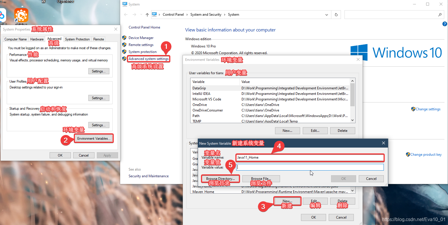The image size is (448, 225).
Task: Click OK in System Properties dialog
Action: [60, 155]
